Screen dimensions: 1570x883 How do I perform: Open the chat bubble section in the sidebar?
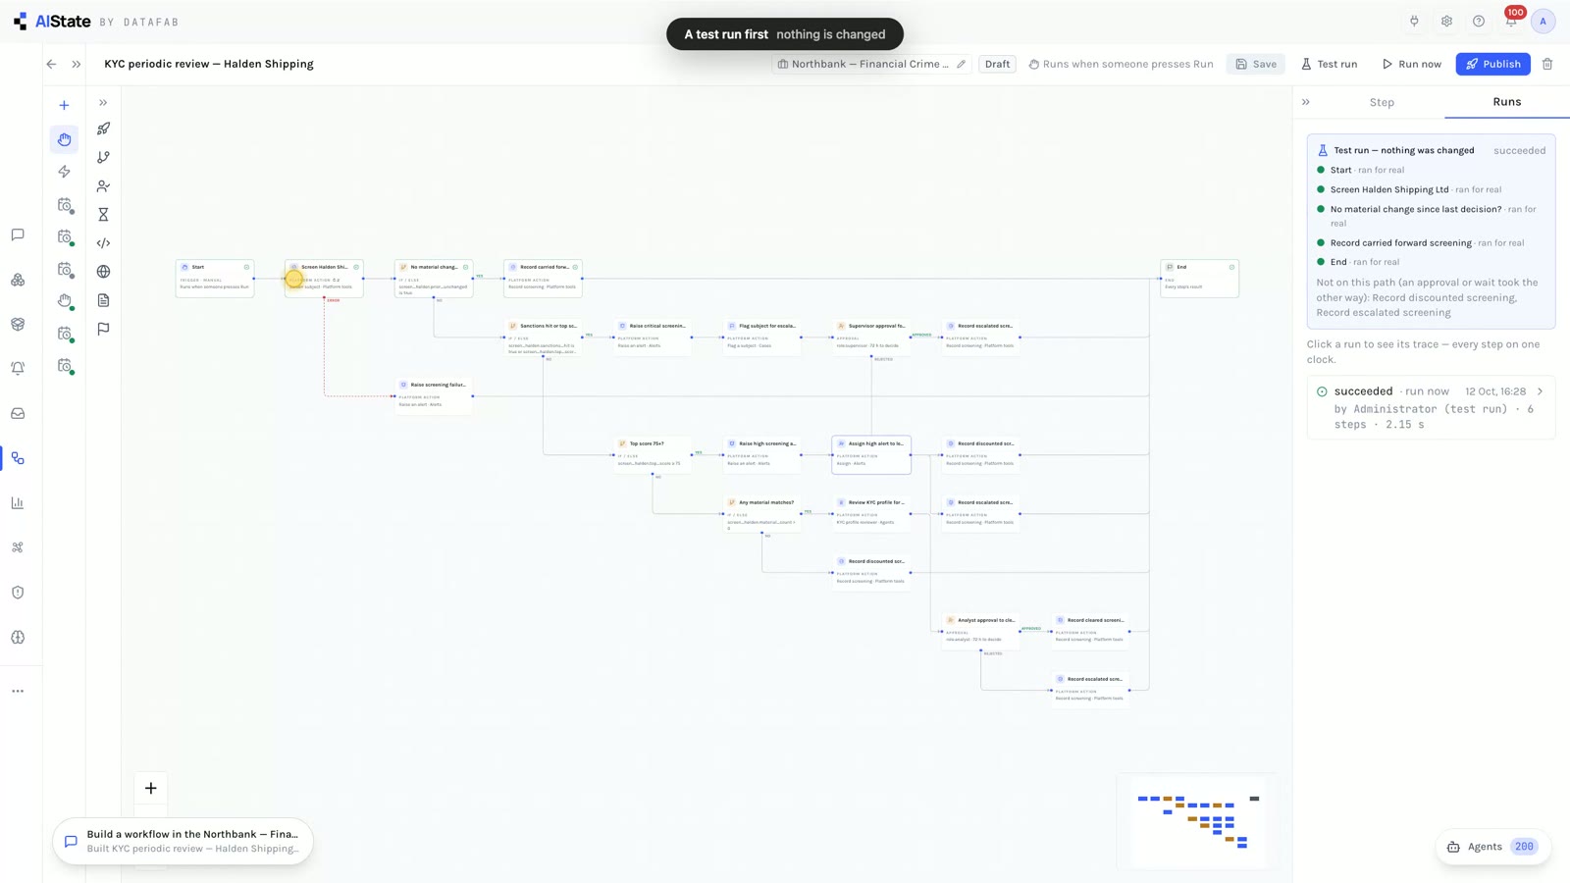pyautogui.click(x=18, y=234)
